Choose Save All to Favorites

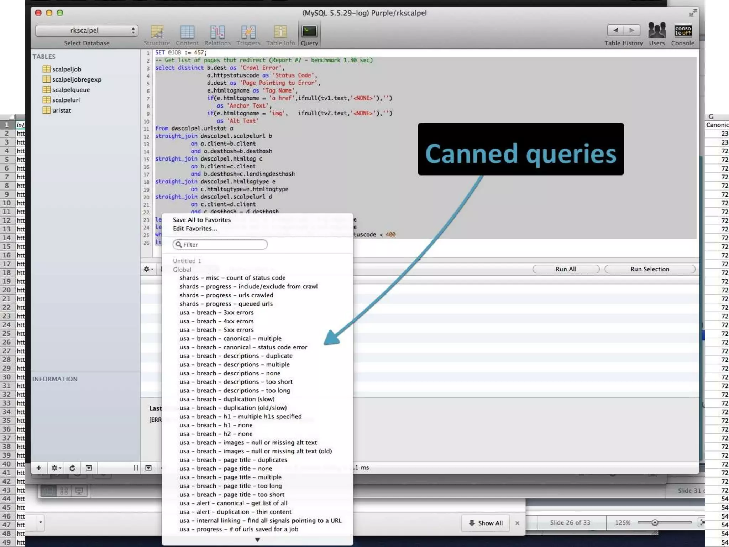[x=201, y=220]
